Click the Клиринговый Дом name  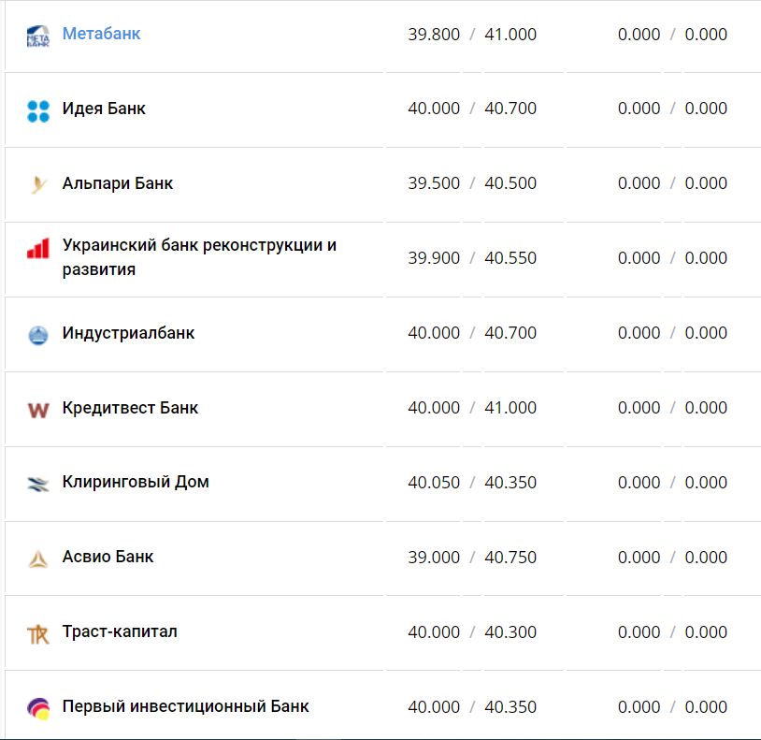click(x=136, y=483)
